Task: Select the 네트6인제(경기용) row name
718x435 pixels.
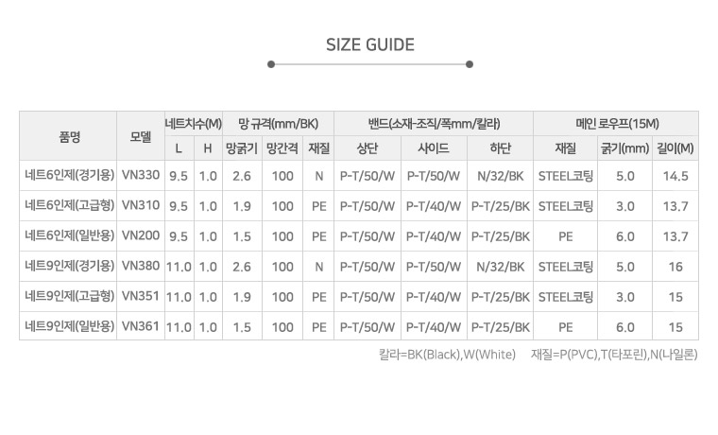Action: 69,175
